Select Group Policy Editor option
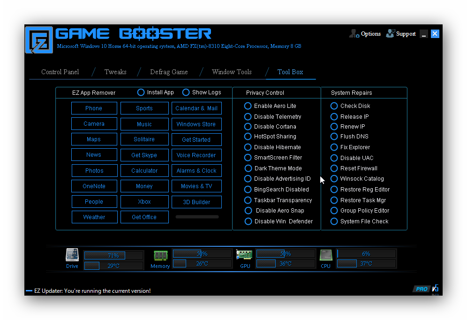 (334, 211)
